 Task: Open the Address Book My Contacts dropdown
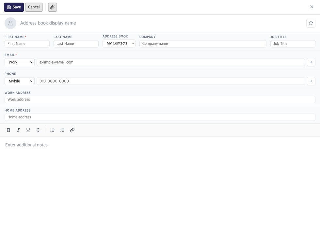click(119, 43)
